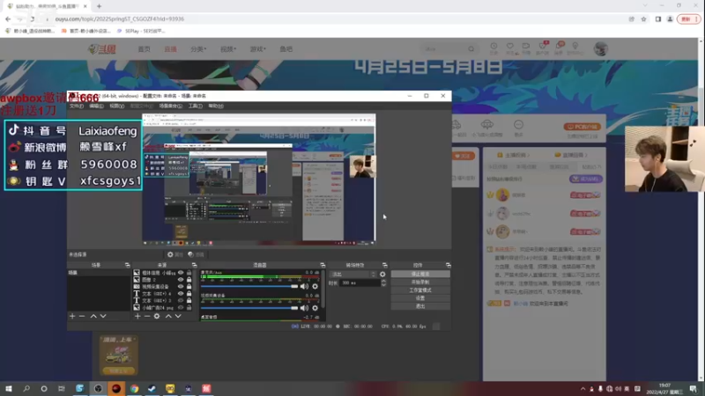Remove the scene with the Scenes minus icon
Screen dimensions: 705x396
(82, 316)
